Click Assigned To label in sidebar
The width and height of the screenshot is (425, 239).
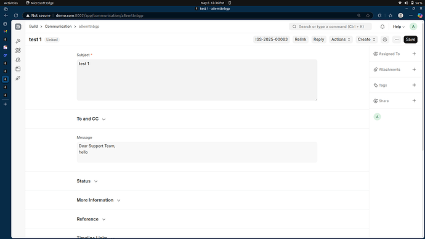pyautogui.click(x=389, y=54)
